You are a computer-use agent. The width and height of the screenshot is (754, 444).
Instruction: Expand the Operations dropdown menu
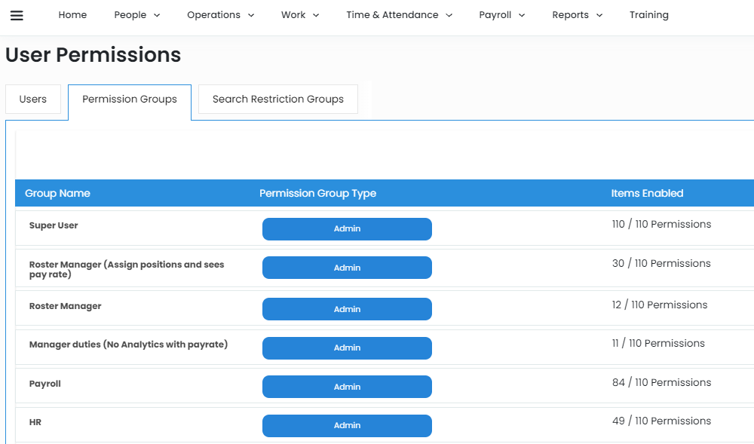(x=220, y=15)
